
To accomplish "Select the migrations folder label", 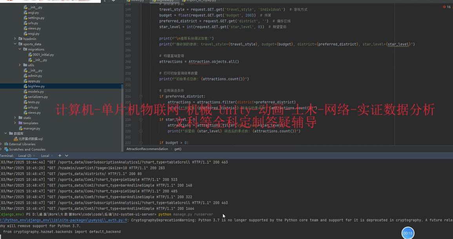I will point(36,49).
